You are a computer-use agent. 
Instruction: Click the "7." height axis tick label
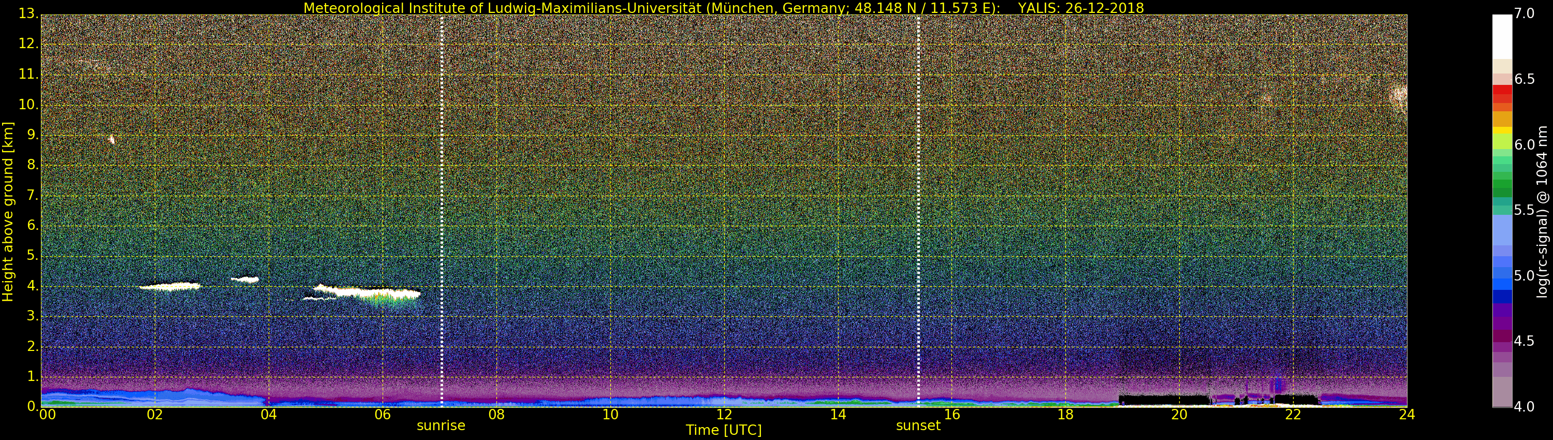33,195
